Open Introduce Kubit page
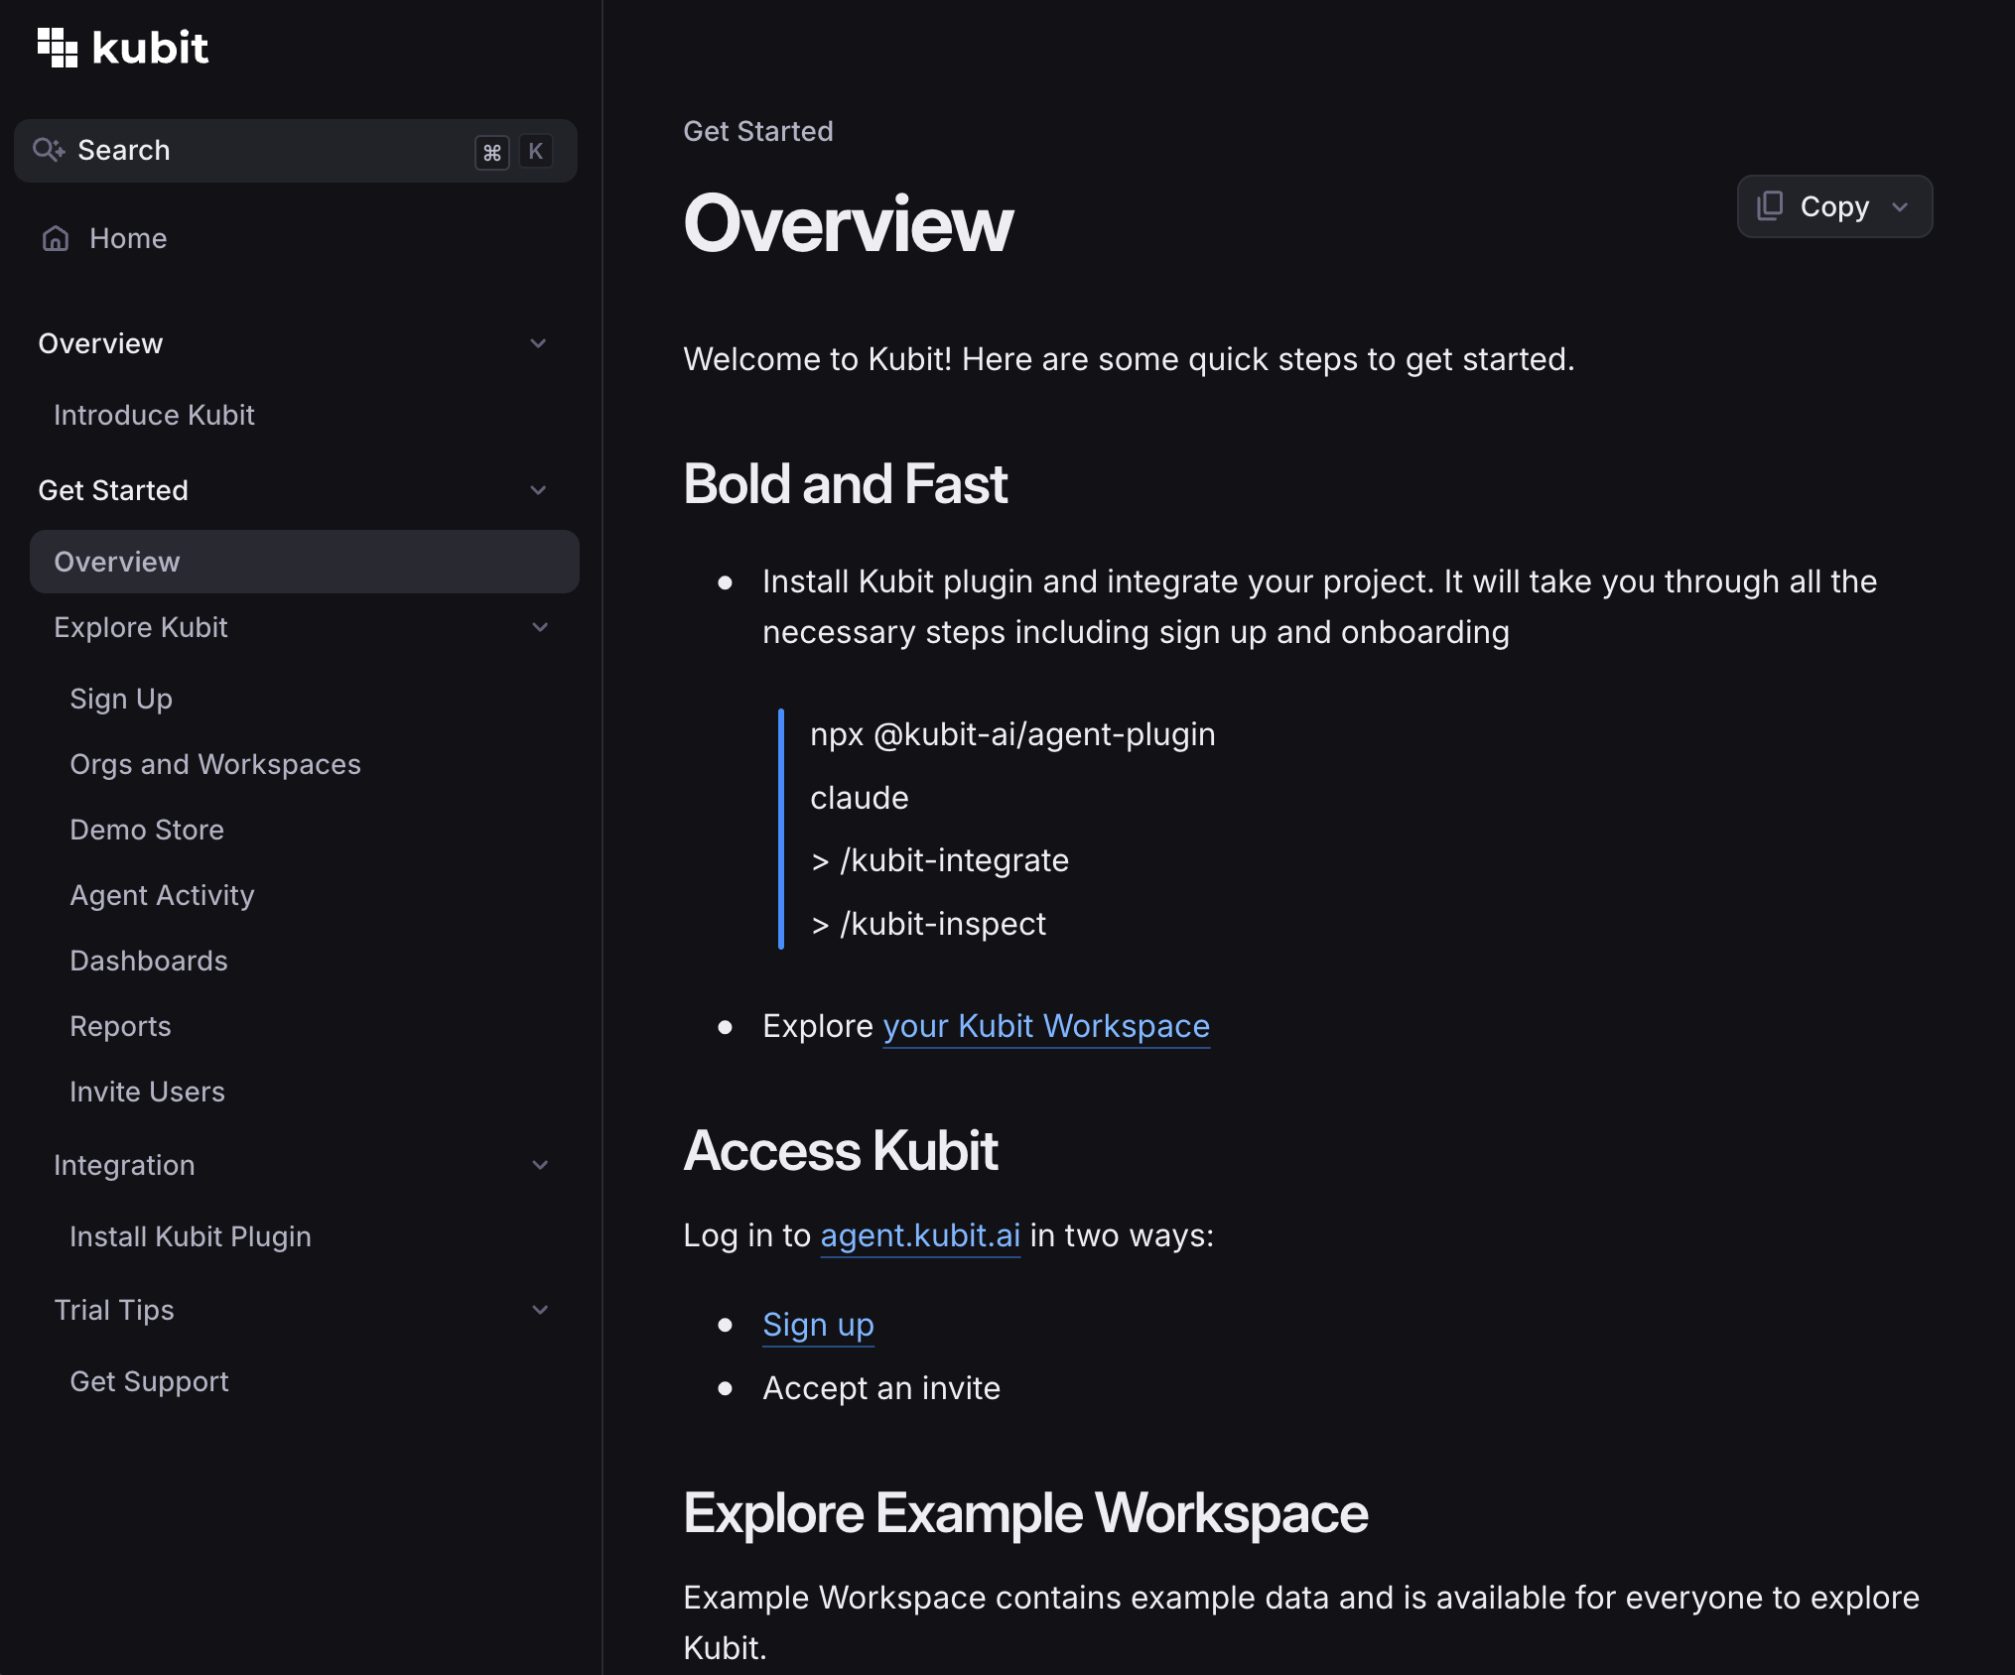The width and height of the screenshot is (2015, 1675). click(x=154, y=415)
